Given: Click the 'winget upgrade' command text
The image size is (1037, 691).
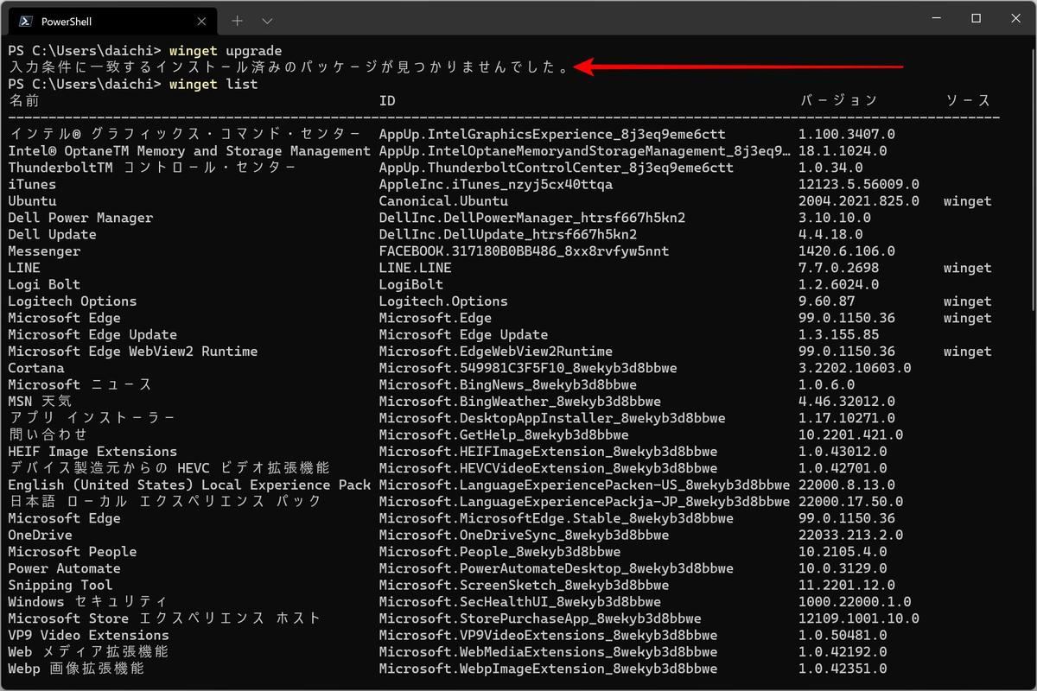Looking at the screenshot, I should [x=226, y=51].
